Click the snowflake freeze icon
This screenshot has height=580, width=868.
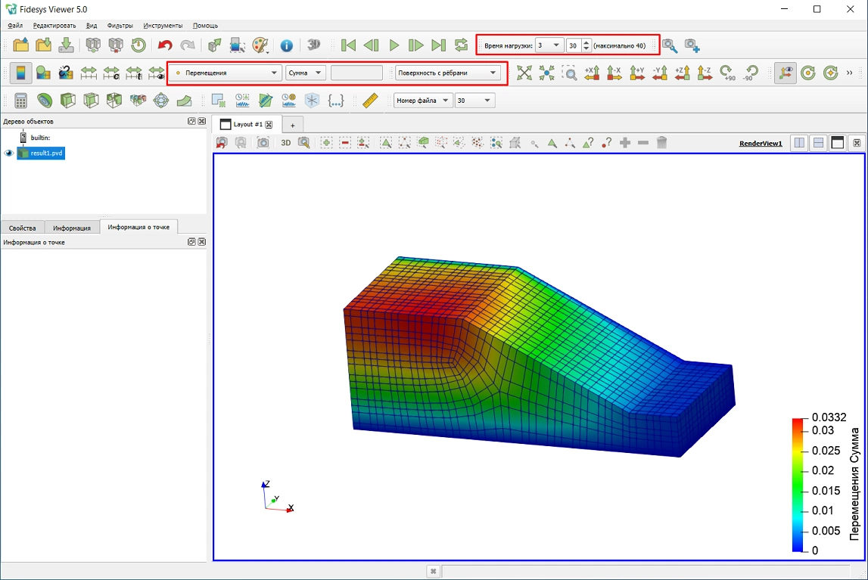point(313,100)
